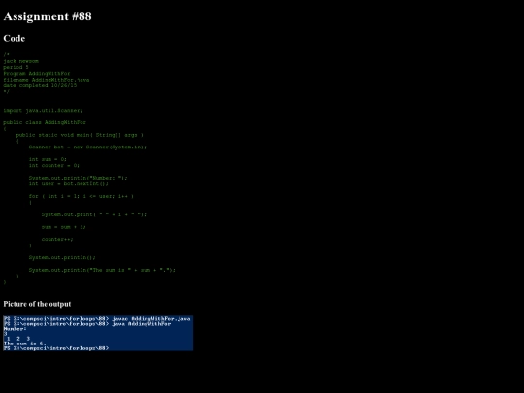Click the System.out.print( " " + i ) line

coord(94,214)
